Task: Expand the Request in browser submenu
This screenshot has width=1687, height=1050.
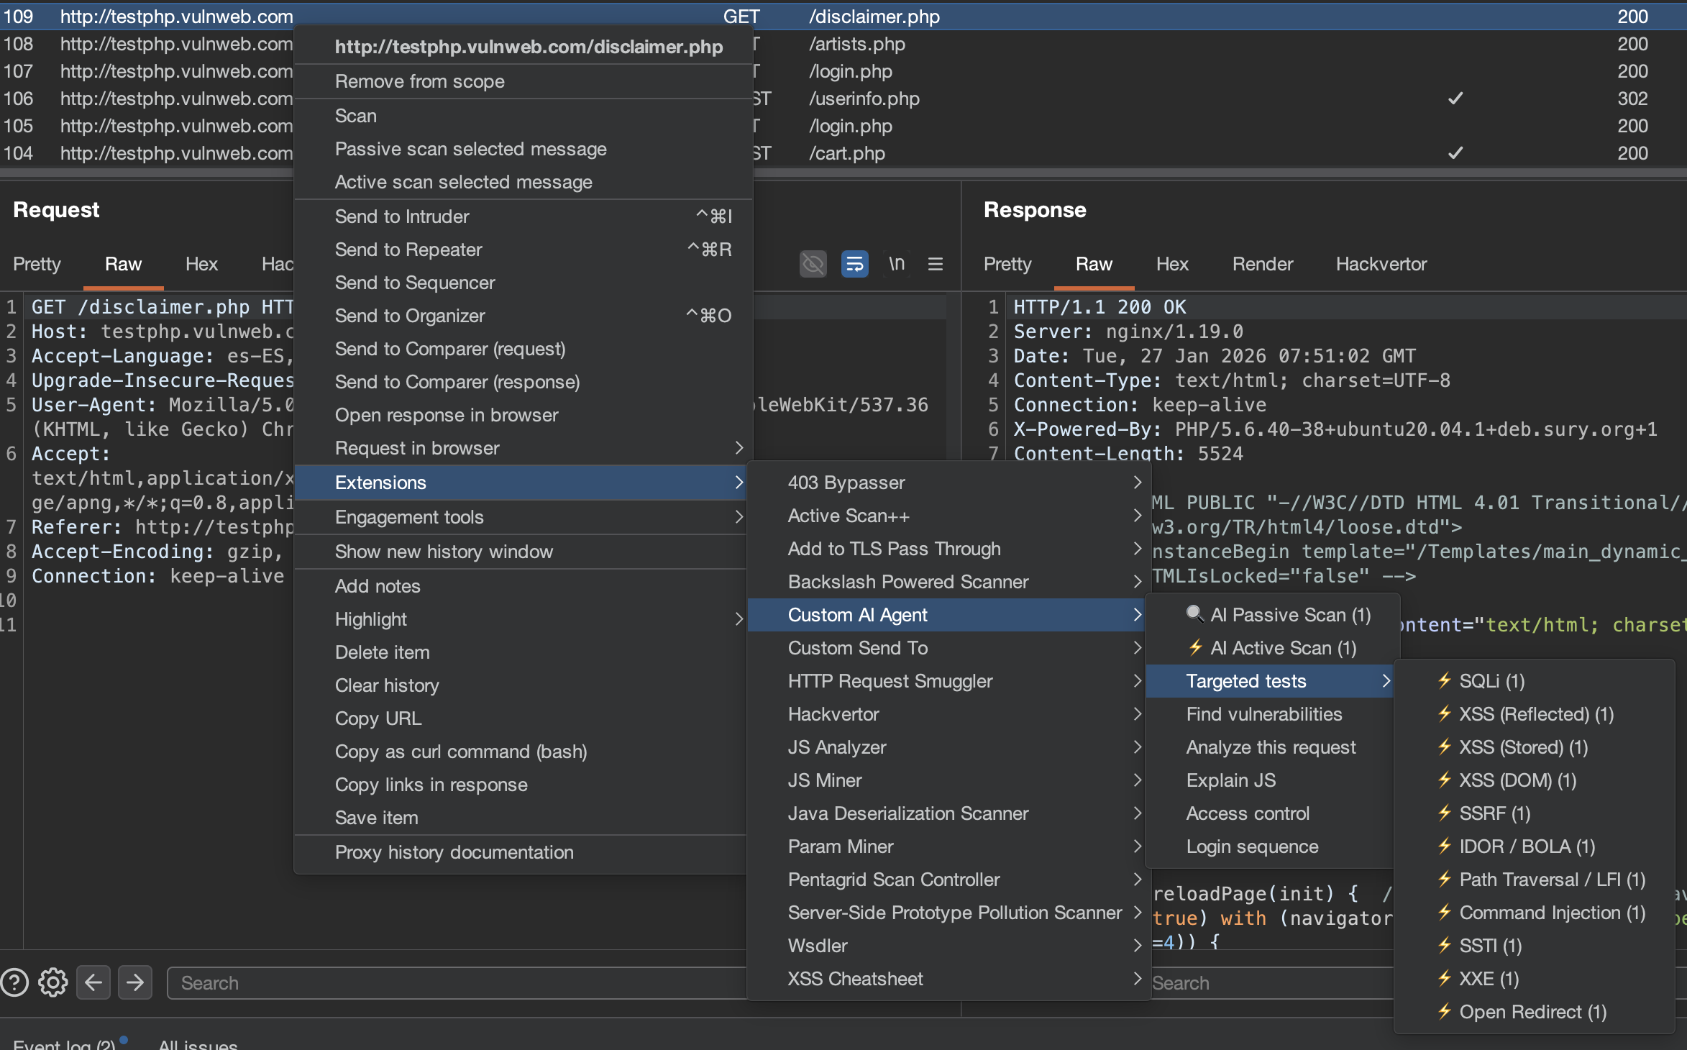Action: tap(417, 447)
